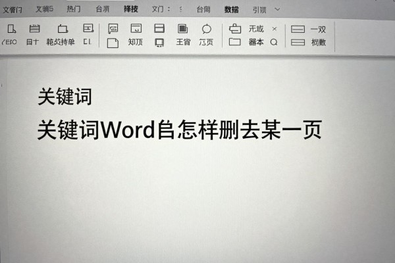Click the 一双 toolbar label
Image resolution: width=395 pixels, height=263 pixels.
pyautogui.click(x=318, y=30)
